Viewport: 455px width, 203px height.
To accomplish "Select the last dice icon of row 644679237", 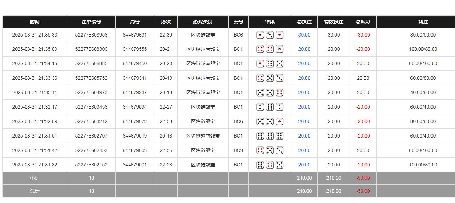I will [279, 92].
